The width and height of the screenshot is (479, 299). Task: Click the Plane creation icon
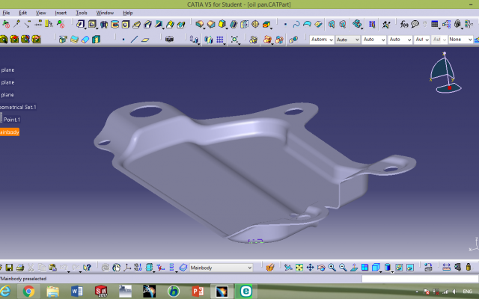tap(145, 40)
